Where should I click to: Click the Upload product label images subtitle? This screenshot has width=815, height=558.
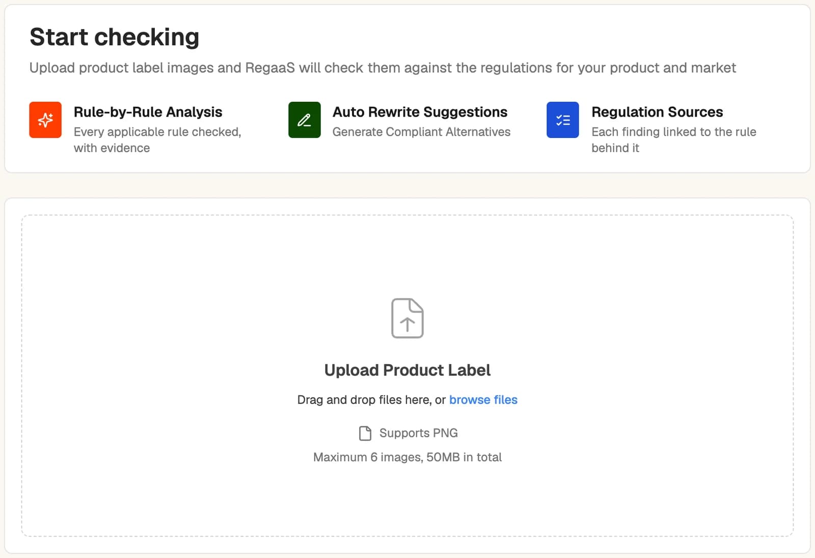383,68
